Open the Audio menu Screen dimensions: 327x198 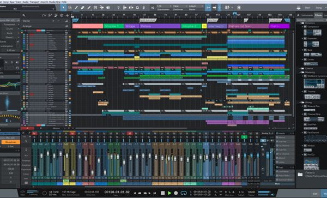[25, 2]
